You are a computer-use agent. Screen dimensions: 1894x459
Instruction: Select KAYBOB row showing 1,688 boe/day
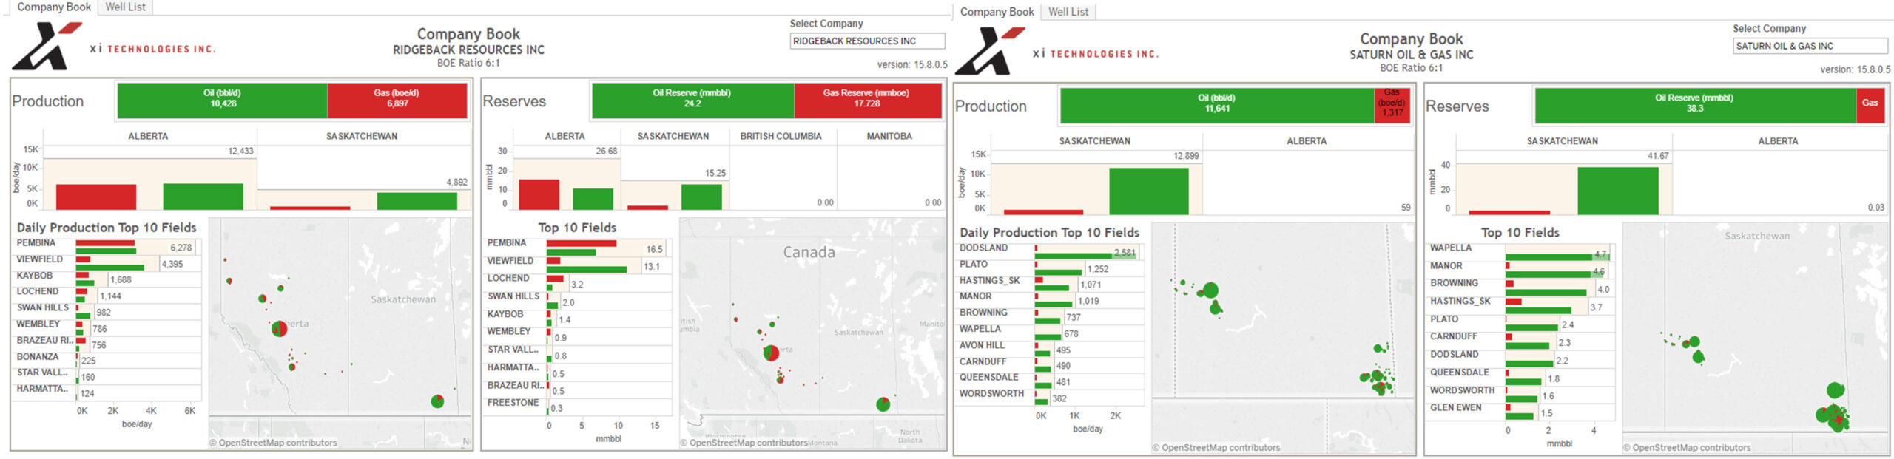pyautogui.click(x=106, y=279)
